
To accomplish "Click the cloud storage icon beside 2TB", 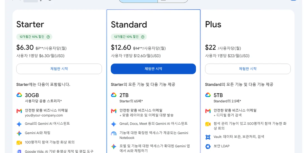I will (x=114, y=95).
